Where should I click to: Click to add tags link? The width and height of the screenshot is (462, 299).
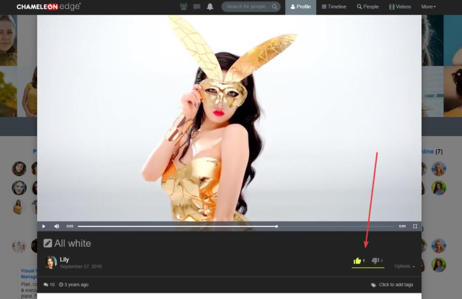(x=396, y=285)
